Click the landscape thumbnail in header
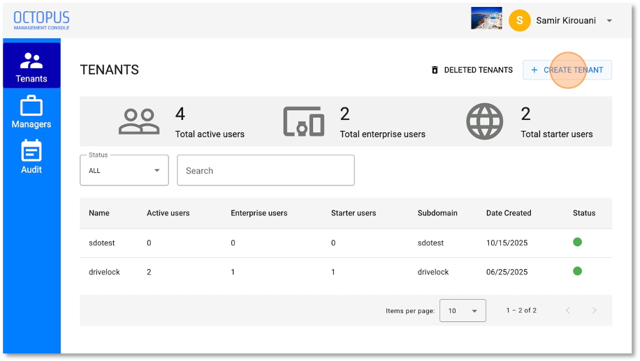Image resolution: width=640 pixels, height=361 pixels. (486, 18)
